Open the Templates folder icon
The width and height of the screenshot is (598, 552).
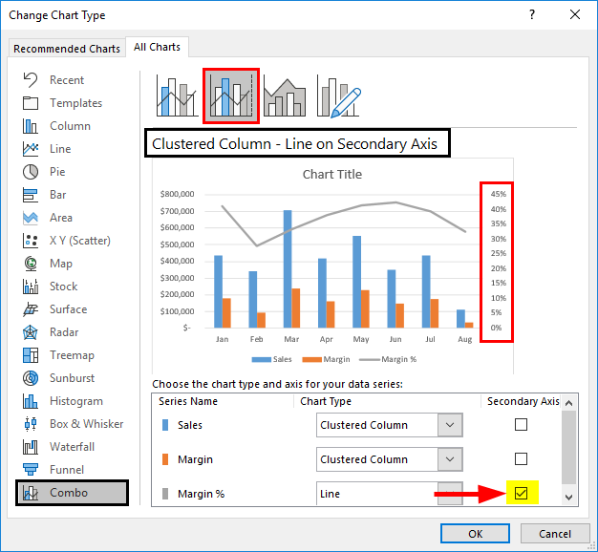tap(31, 103)
